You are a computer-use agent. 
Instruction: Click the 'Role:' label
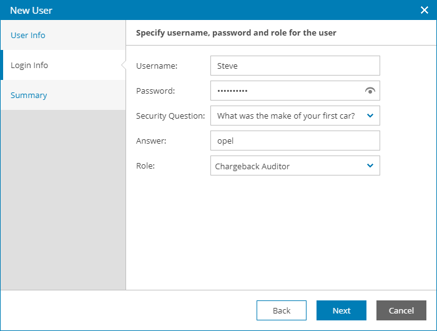click(145, 165)
